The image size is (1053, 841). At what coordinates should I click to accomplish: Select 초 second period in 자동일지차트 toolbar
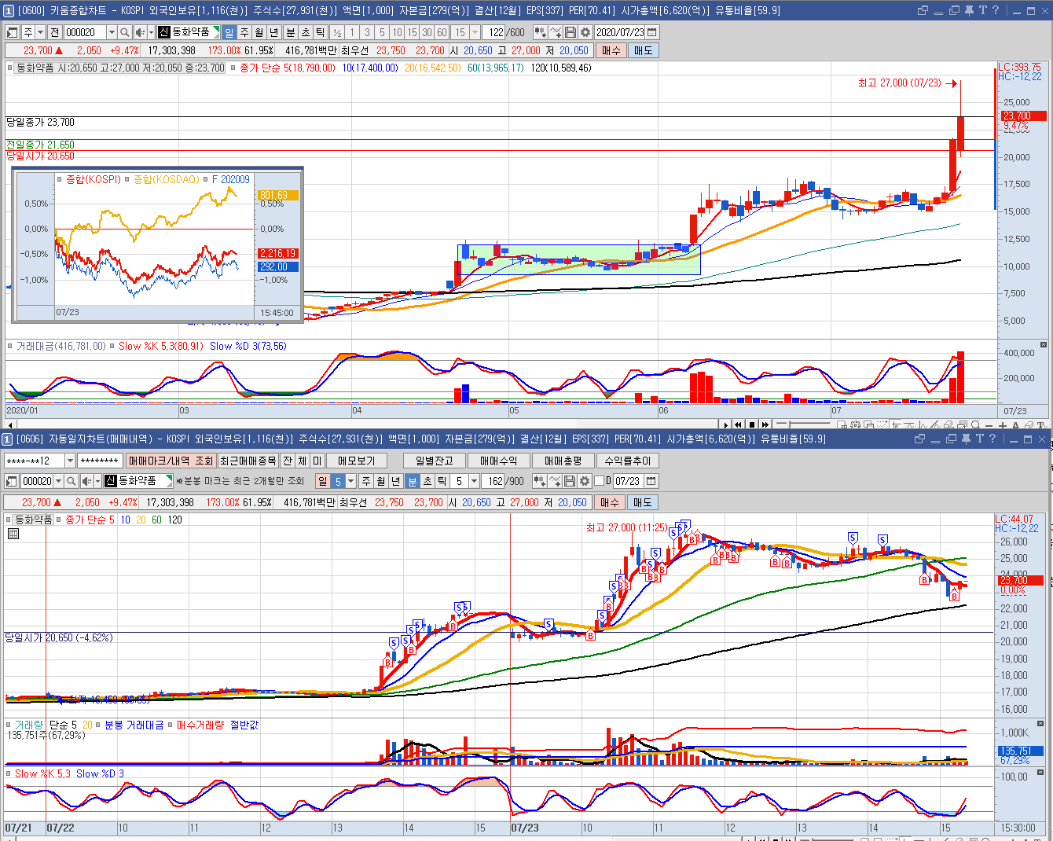click(427, 480)
